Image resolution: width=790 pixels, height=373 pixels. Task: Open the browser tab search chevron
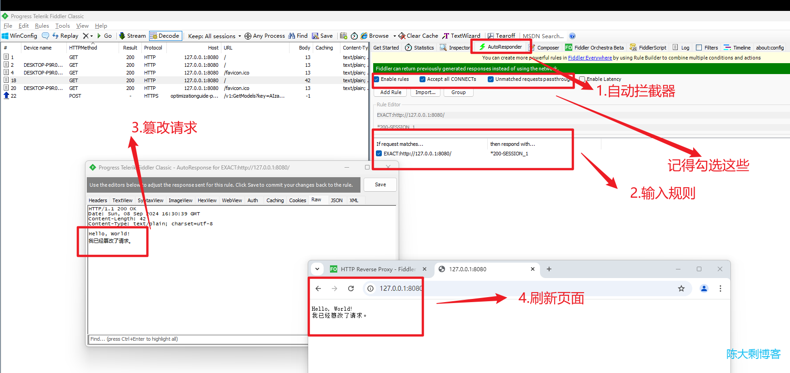click(x=317, y=269)
